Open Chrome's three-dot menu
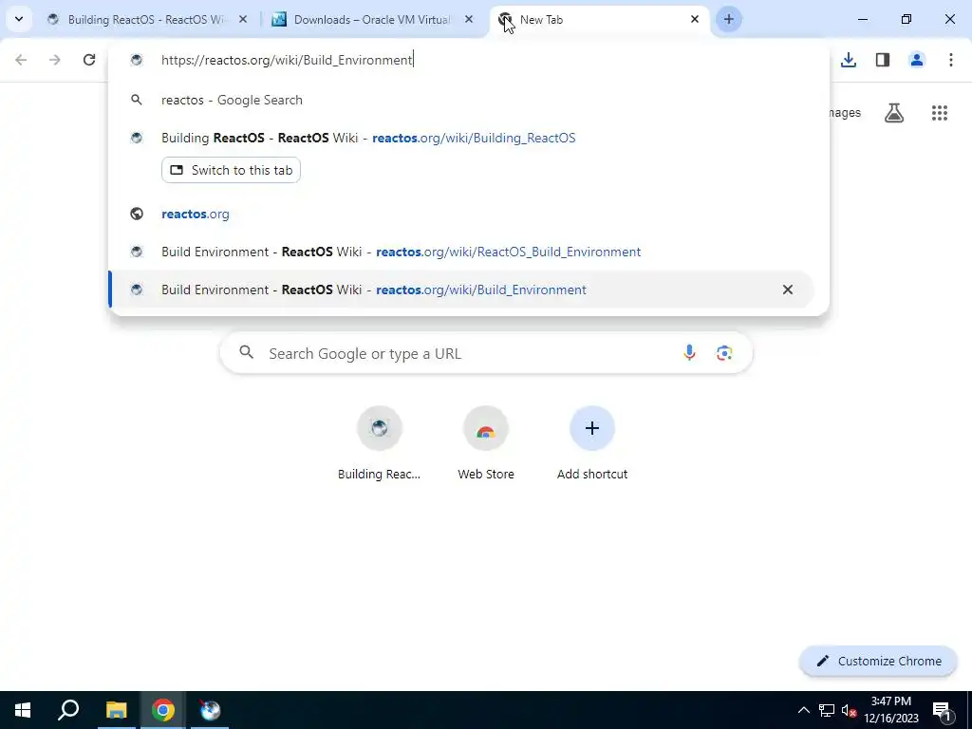The image size is (972, 729). 951,60
